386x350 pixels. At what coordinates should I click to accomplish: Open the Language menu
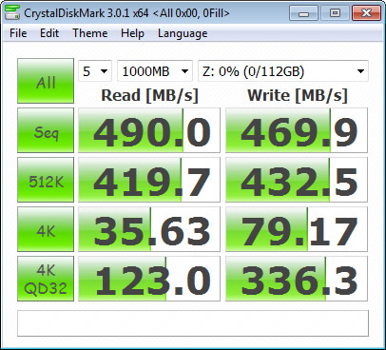click(183, 33)
